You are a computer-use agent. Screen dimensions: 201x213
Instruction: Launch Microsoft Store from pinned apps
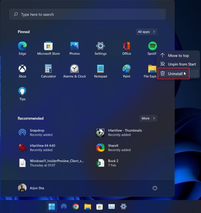[x=48, y=49]
